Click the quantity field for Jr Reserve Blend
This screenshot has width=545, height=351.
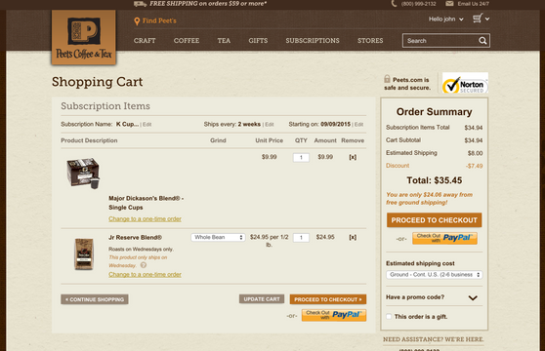pyautogui.click(x=301, y=238)
